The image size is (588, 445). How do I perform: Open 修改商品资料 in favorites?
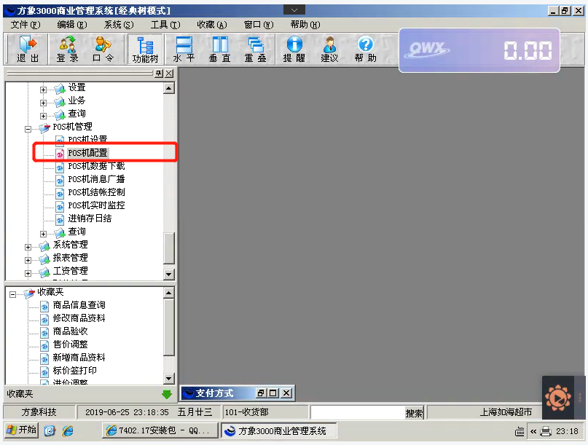[79, 318]
